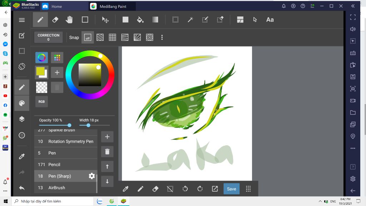This screenshot has height=206, width=366.
Task: Click the Save button
Action: [x=232, y=189]
